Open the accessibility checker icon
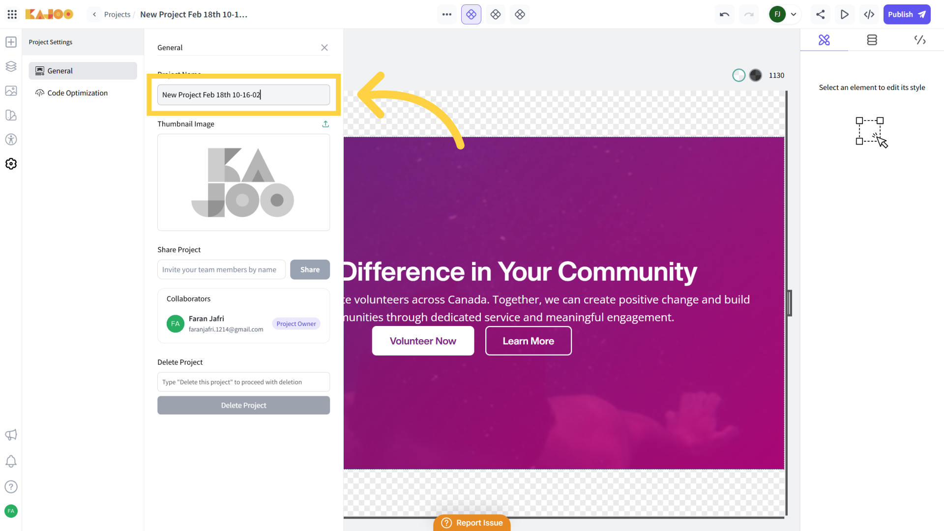 (x=11, y=140)
